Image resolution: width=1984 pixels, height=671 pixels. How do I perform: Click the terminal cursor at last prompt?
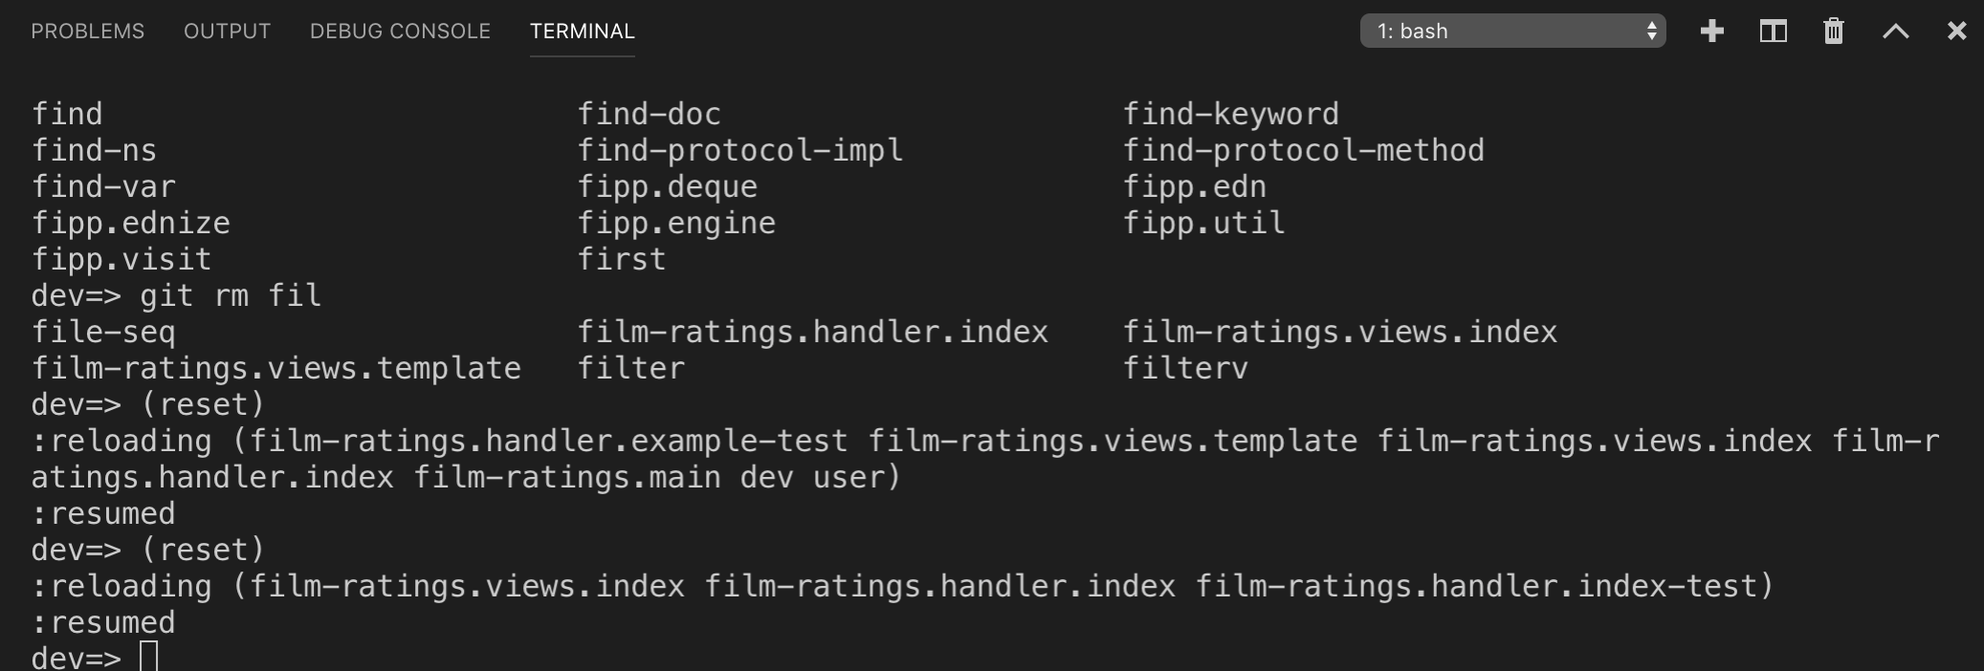148,657
